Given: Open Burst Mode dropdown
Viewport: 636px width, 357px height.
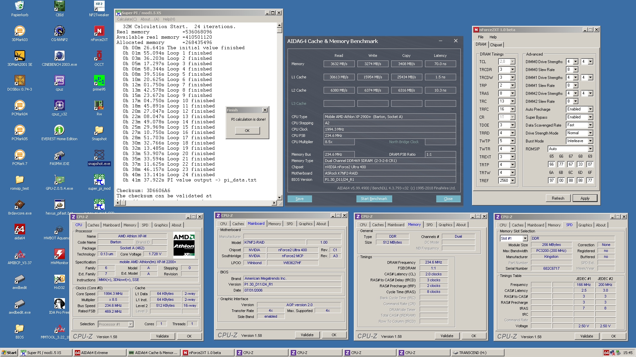Looking at the screenshot, I should coord(590,141).
